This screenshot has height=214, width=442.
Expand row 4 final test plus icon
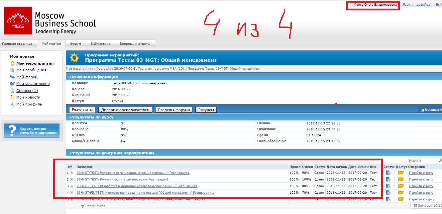tap(71, 193)
